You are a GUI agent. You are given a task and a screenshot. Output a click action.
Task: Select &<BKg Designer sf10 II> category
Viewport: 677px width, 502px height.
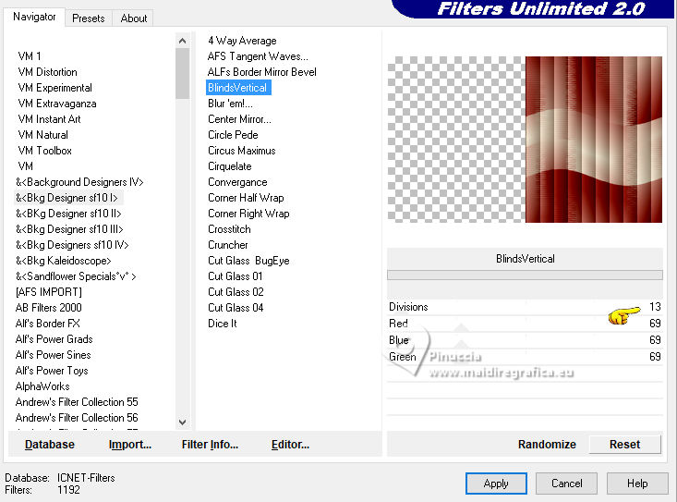click(68, 214)
